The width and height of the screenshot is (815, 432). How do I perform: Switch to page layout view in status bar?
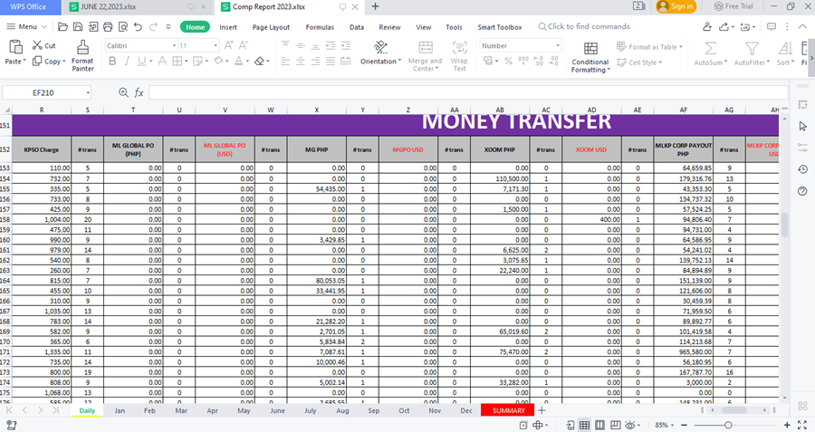click(x=599, y=426)
